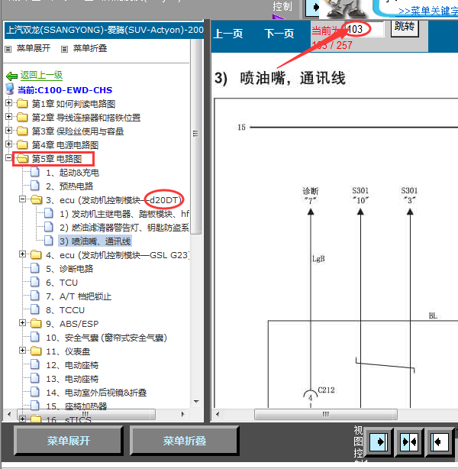458x469 pixels.
Task: Click folder icon of 第3章 保险丝使用与容量
Action: pyautogui.click(x=22, y=131)
